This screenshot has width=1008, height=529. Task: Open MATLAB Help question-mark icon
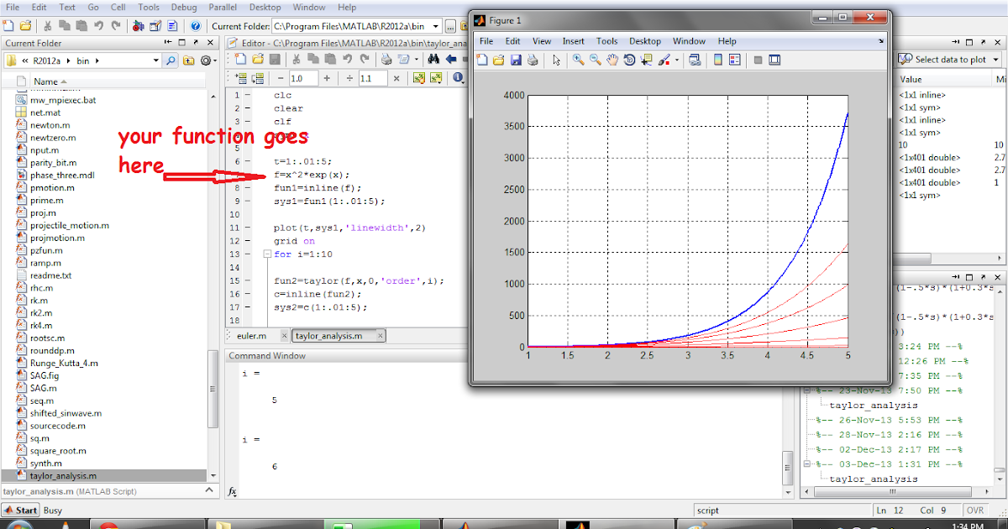(196, 26)
